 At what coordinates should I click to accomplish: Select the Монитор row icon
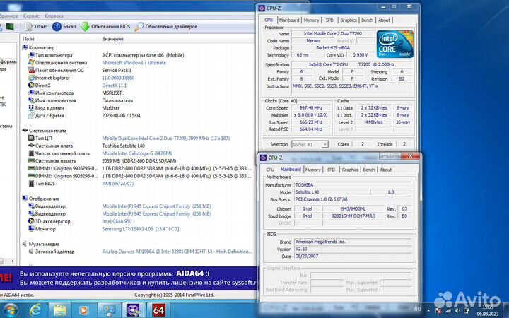point(31,229)
